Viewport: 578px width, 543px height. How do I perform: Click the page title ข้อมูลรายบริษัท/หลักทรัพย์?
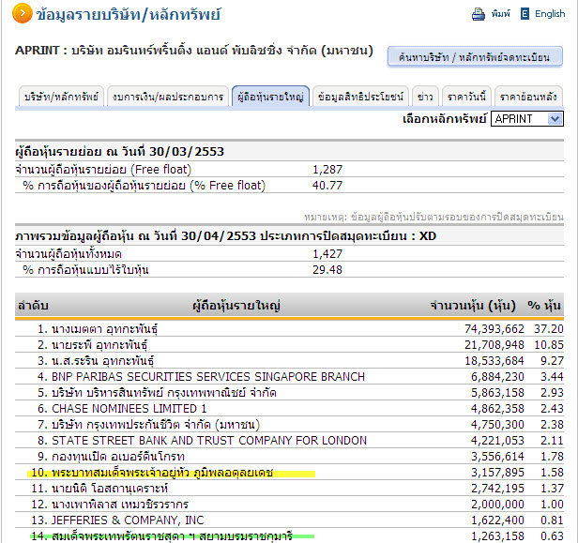click(x=129, y=15)
